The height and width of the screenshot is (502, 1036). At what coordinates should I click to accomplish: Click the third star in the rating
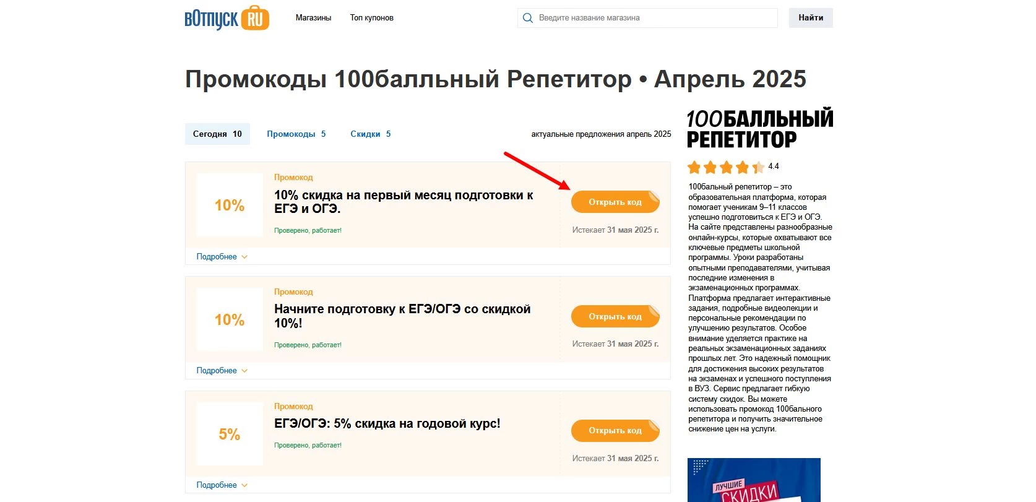click(725, 167)
